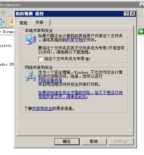
Task: Open the 共享和安全 info link
Action: pyautogui.click(x=42, y=109)
